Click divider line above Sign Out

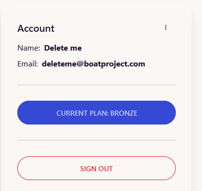coord(97,140)
